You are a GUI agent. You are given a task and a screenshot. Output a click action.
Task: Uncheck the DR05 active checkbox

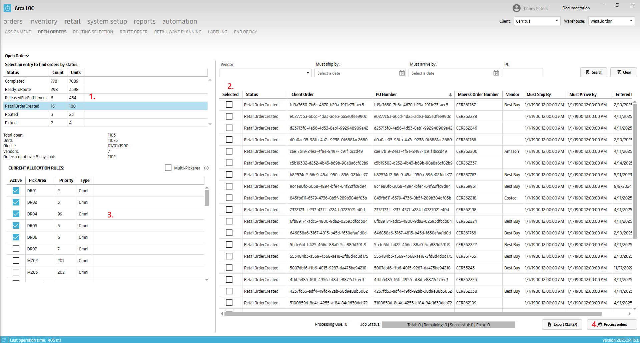pos(16,225)
